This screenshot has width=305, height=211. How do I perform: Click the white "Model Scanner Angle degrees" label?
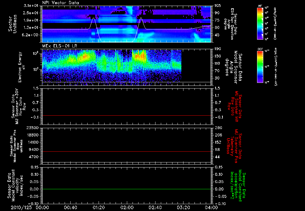234,67
